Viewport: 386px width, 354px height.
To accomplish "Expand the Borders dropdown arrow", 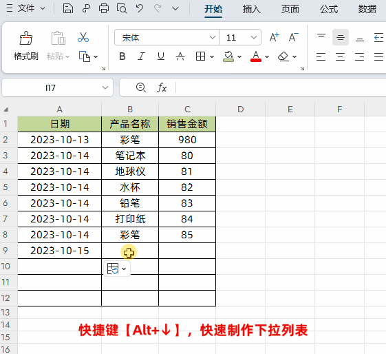I will click(x=212, y=57).
